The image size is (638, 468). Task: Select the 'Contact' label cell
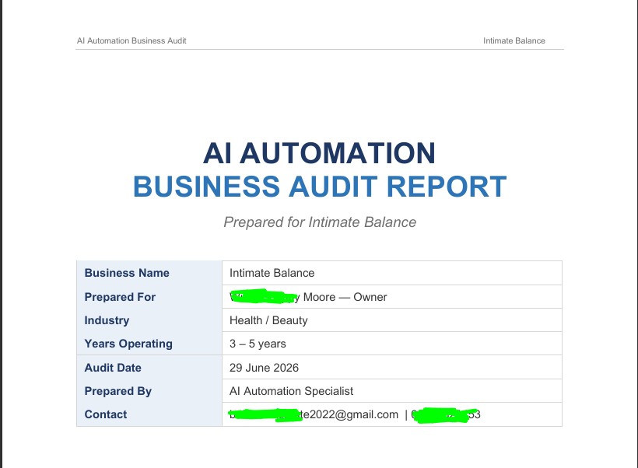click(149, 414)
